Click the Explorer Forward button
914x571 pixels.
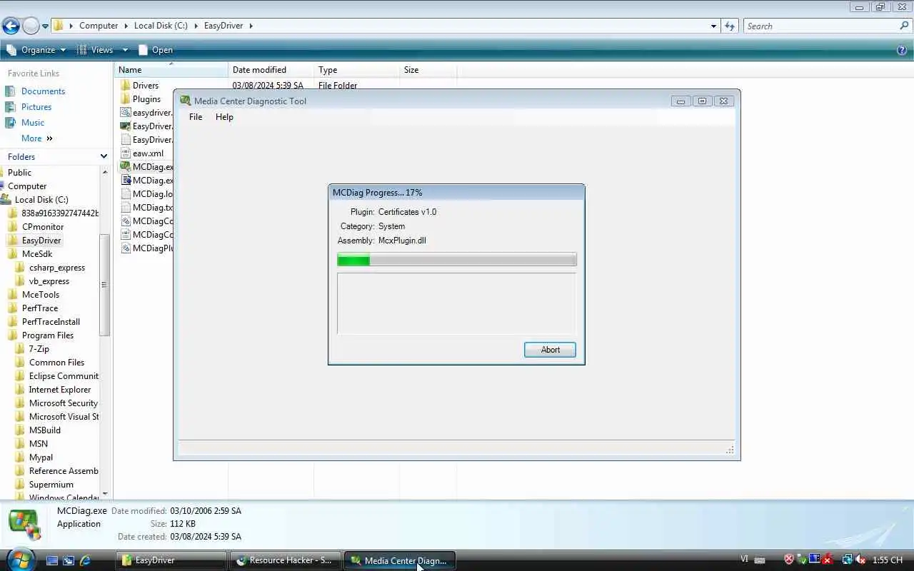[31, 26]
